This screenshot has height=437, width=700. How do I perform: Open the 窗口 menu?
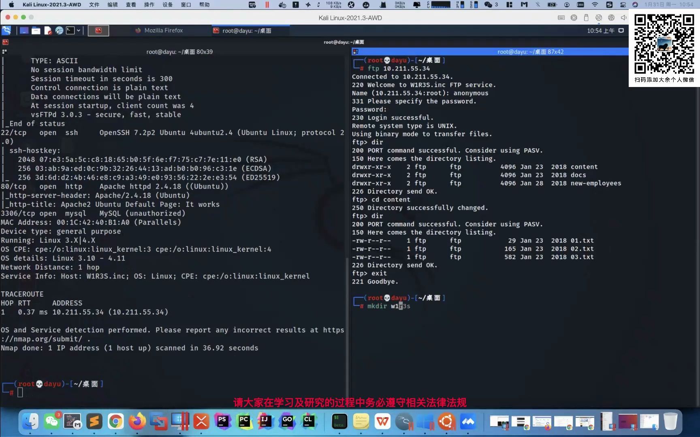[x=186, y=4]
